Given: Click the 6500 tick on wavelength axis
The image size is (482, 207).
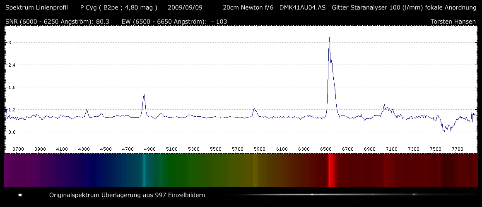Looking at the screenshot, I should click(326, 149).
